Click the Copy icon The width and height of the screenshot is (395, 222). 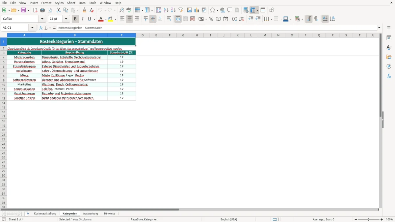[x=66, y=10]
